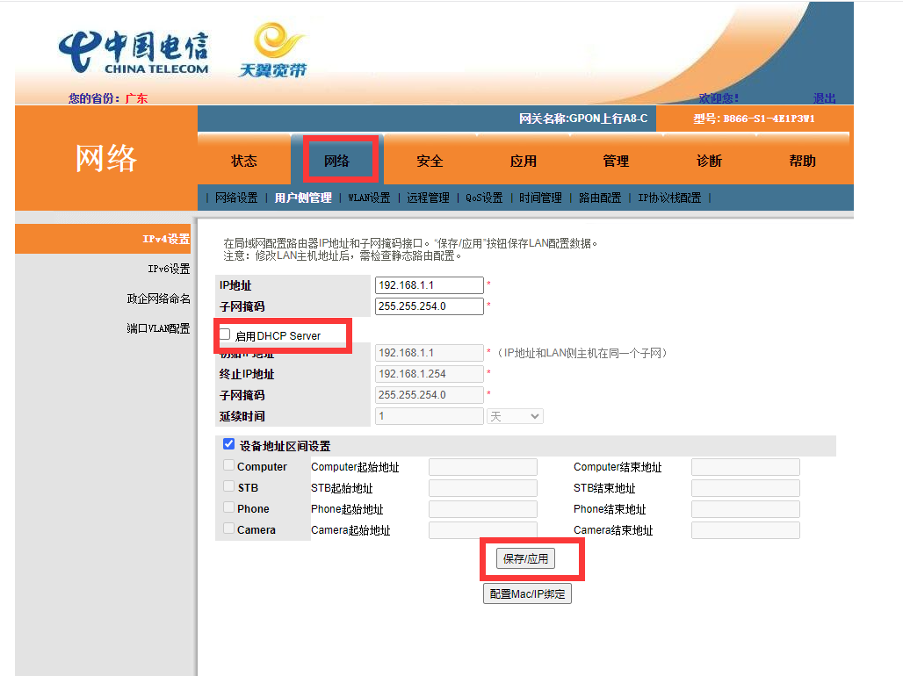The image size is (903, 676).
Task: Switch to the 状态 tab
Action: click(x=244, y=161)
